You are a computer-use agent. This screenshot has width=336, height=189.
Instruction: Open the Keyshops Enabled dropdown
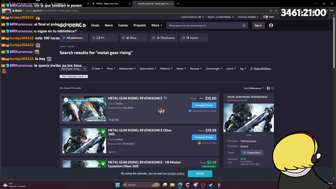(x=248, y=17)
